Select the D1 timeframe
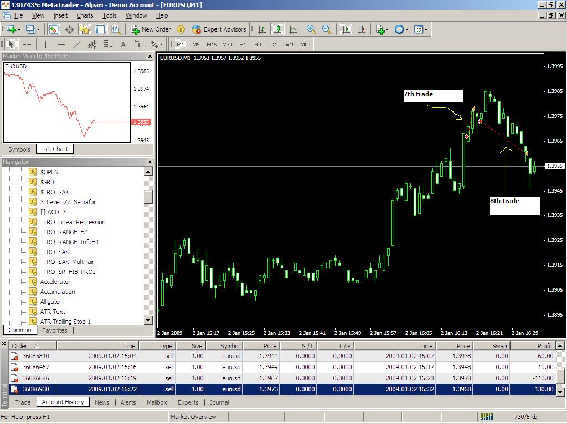 [274, 44]
